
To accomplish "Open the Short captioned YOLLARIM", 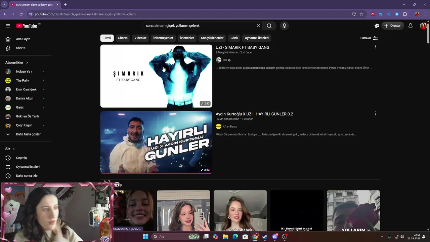I will click(353, 211).
